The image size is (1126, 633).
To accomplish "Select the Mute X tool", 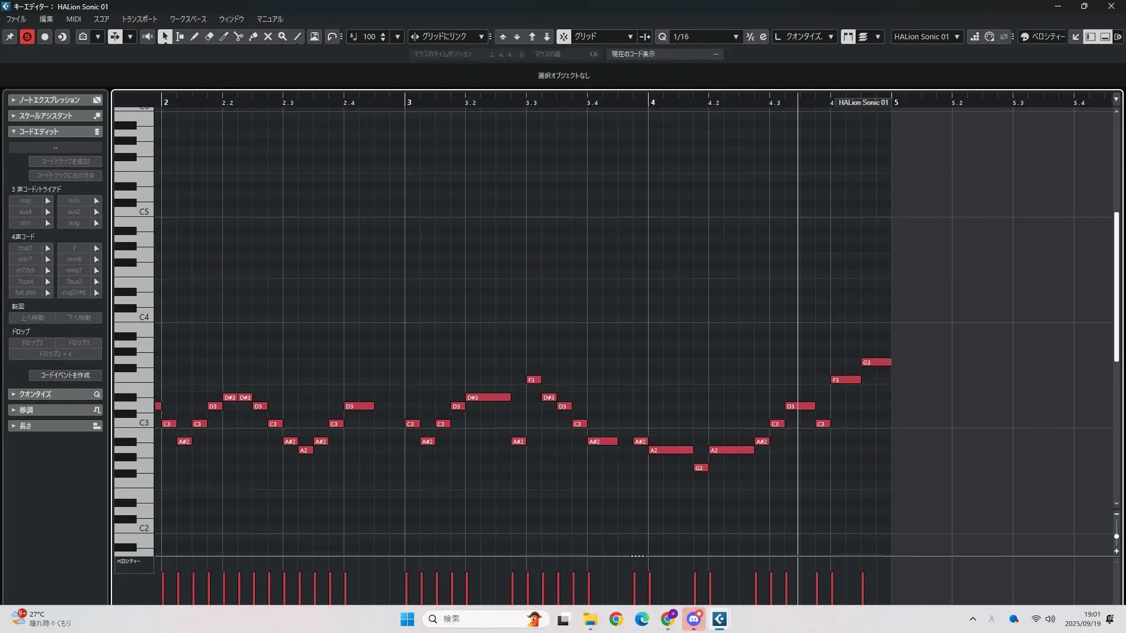I will point(268,36).
